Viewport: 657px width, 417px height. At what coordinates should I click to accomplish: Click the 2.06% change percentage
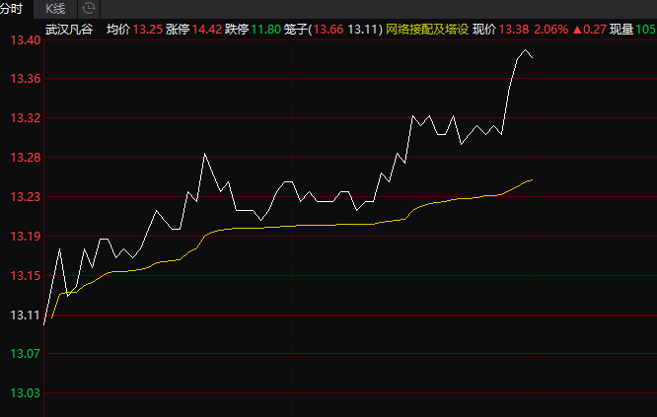click(x=551, y=30)
